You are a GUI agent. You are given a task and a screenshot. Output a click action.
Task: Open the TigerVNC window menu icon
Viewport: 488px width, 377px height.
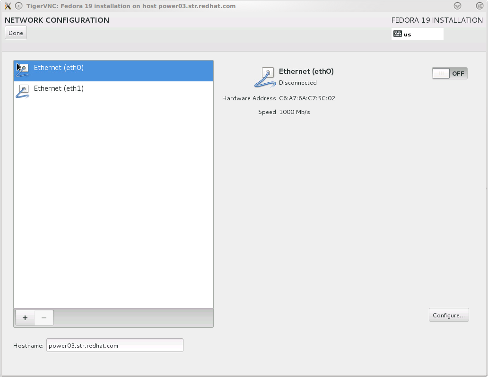pyautogui.click(x=18, y=6)
